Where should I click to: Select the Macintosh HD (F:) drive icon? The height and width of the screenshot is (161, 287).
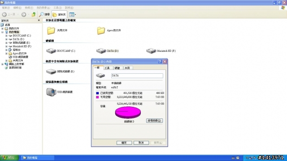(151, 51)
